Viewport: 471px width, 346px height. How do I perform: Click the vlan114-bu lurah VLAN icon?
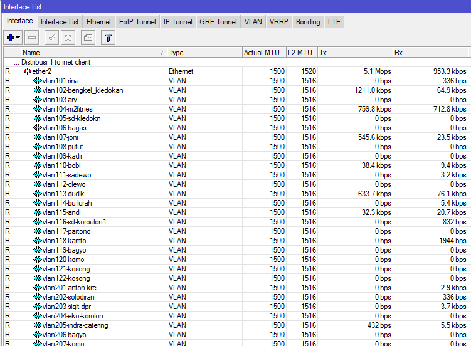(37, 203)
